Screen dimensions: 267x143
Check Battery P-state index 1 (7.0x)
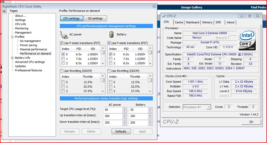pyautogui.click(x=110, y=59)
